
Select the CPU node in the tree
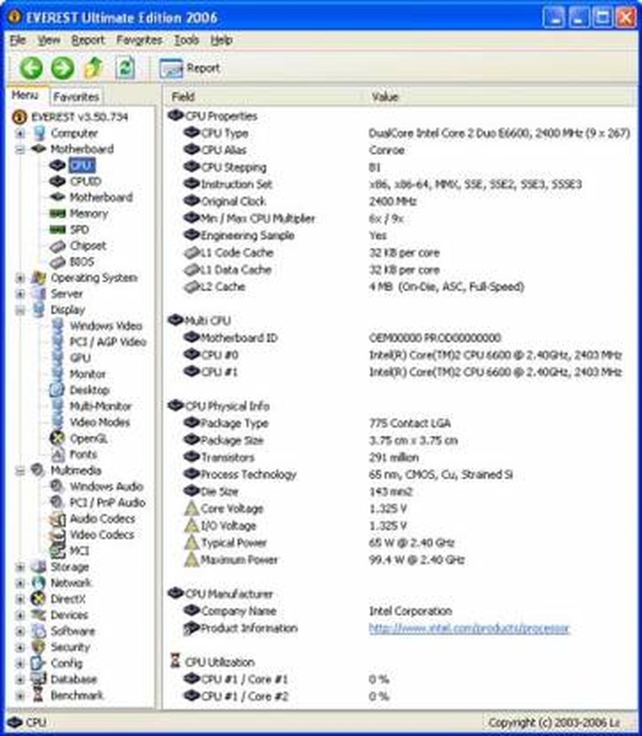click(x=82, y=165)
